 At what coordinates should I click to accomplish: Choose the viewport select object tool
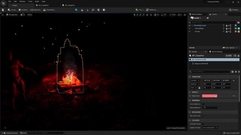pyautogui.click(x=134, y=15)
